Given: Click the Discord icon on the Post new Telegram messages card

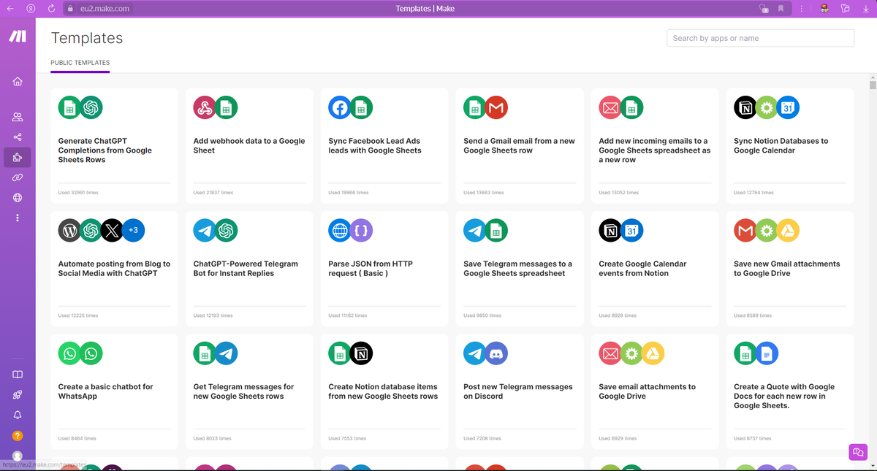Looking at the screenshot, I should point(496,353).
